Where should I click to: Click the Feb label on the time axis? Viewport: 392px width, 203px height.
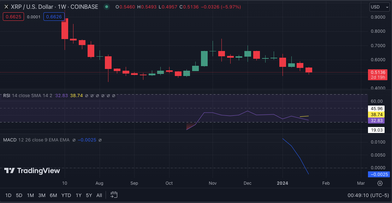pyautogui.click(x=326, y=183)
